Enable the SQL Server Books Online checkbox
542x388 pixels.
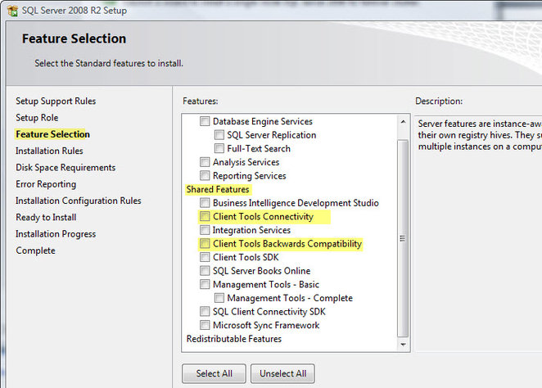205,270
